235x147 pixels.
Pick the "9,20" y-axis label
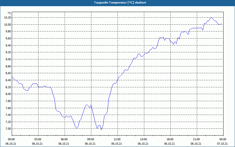coord(8,52)
